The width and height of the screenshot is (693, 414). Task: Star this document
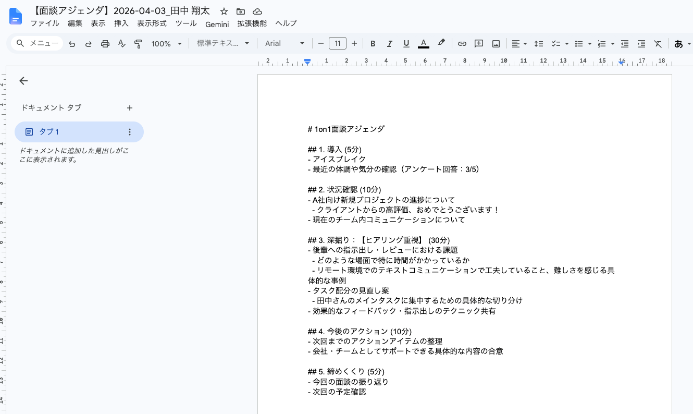pos(224,11)
